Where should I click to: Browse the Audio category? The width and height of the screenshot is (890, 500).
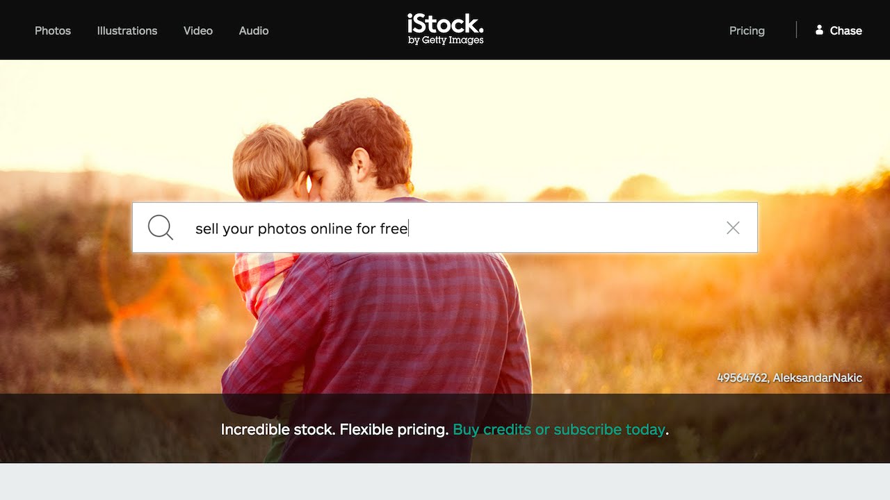click(254, 31)
